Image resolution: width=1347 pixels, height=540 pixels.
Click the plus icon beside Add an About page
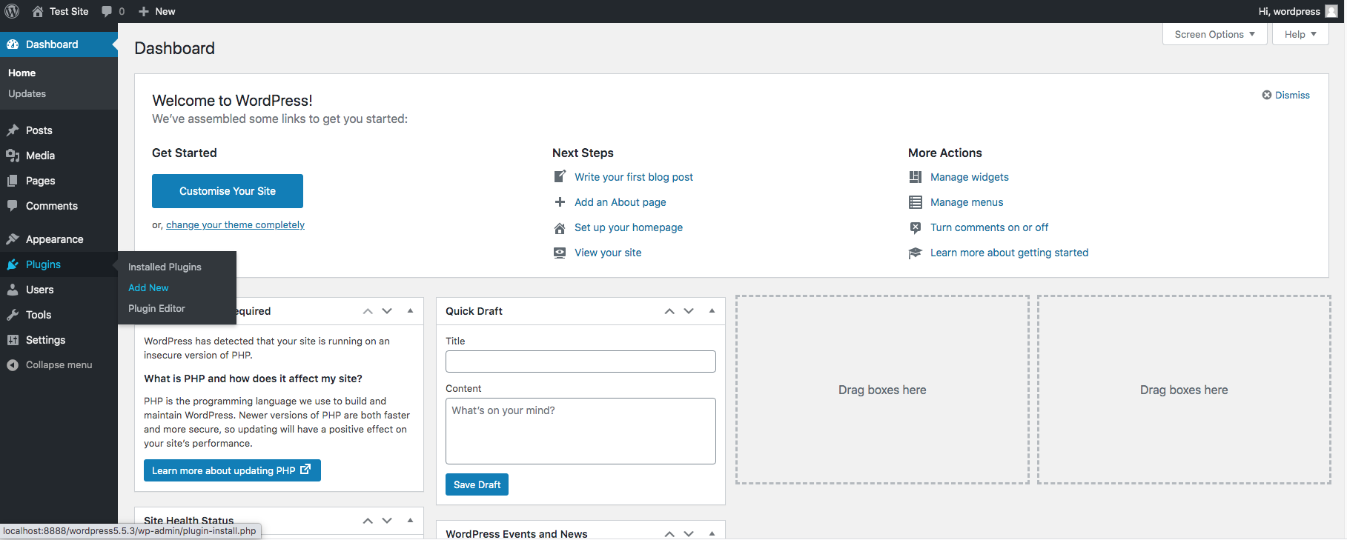[x=560, y=202]
